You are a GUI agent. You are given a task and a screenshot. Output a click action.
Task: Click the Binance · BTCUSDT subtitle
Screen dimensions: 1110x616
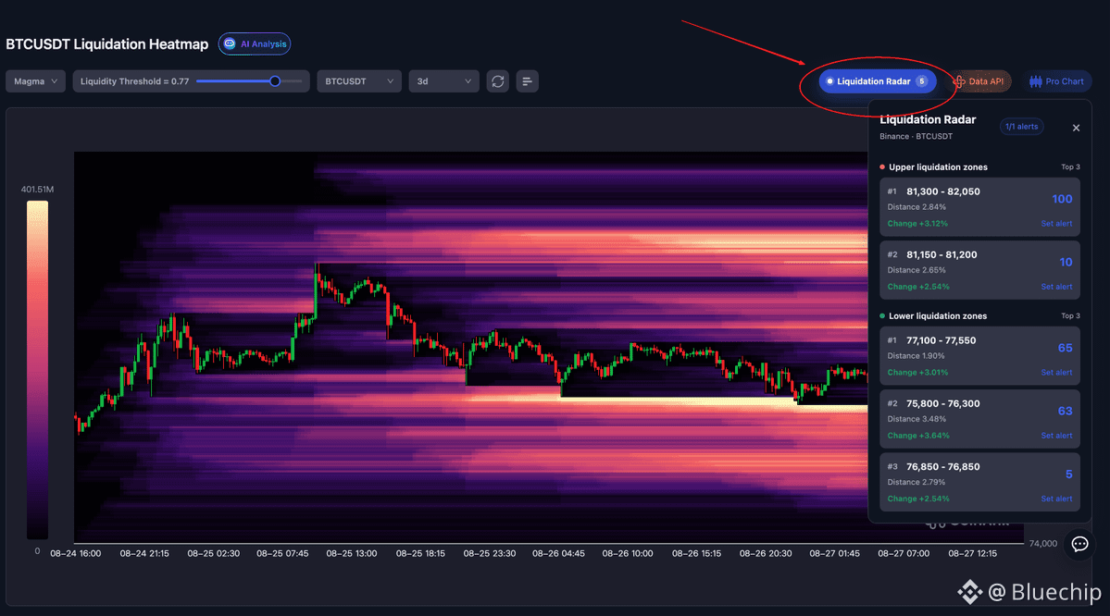(916, 137)
